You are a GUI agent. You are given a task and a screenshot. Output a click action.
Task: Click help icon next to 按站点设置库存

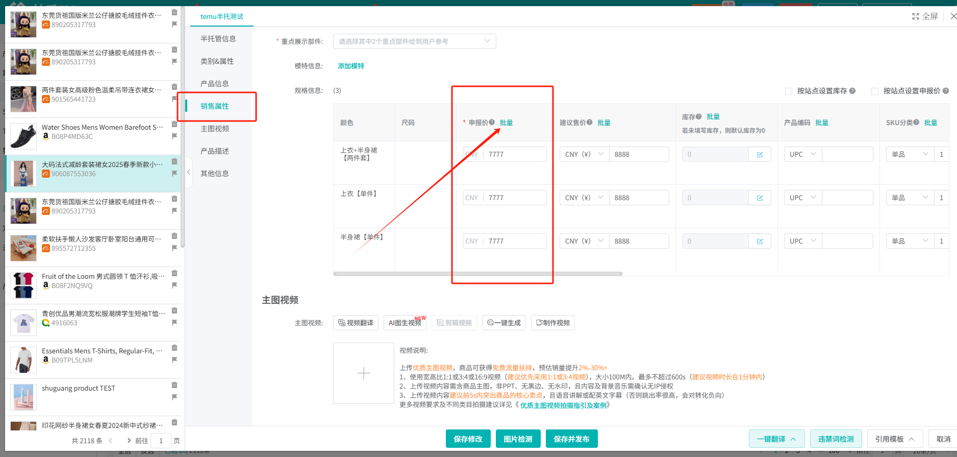[852, 91]
